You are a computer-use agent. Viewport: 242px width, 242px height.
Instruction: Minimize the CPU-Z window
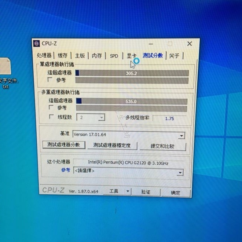pos(151,44)
